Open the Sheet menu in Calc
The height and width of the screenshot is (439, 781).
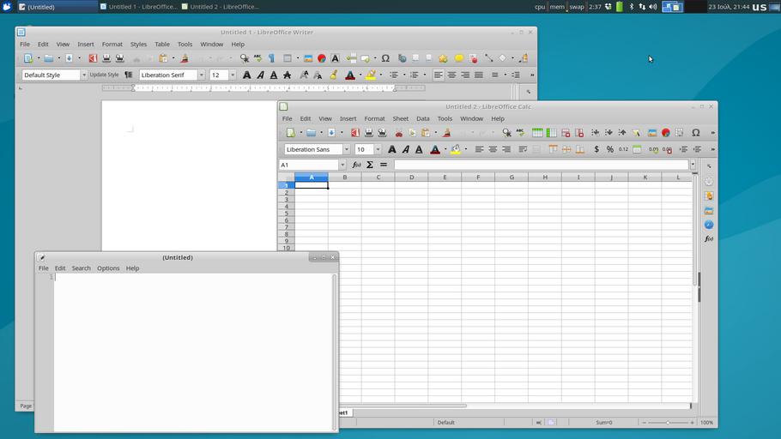[400, 118]
